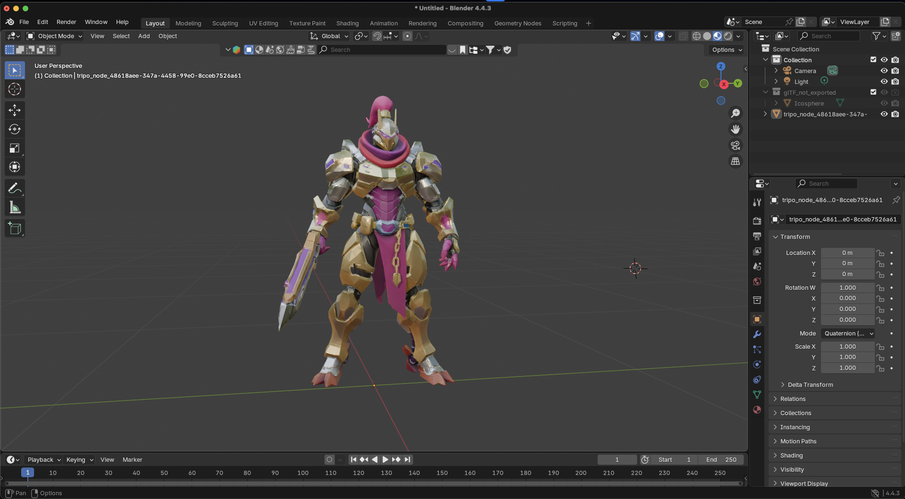Image resolution: width=905 pixels, height=499 pixels.
Task: Disable Camera render camera icon
Action: point(895,71)
